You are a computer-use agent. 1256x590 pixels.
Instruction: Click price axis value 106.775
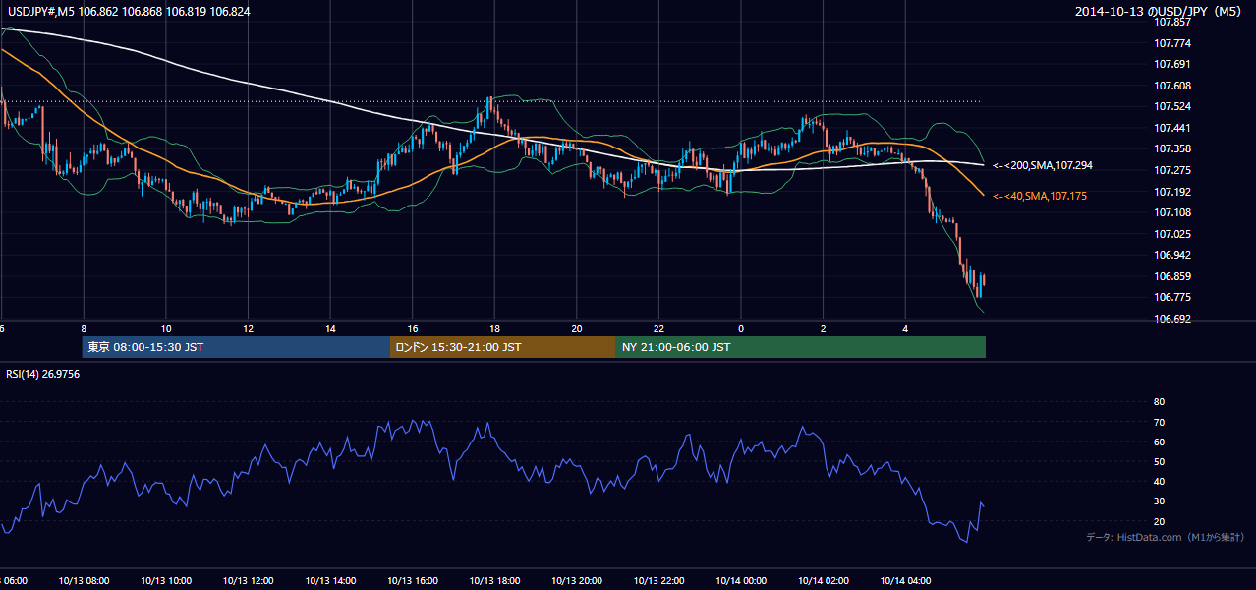[x=1173, y=297]
